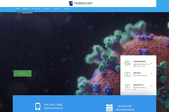This screenshot has width=169, height=112.
Task: Open the Appointments heading link
Action: coord(140,62)
